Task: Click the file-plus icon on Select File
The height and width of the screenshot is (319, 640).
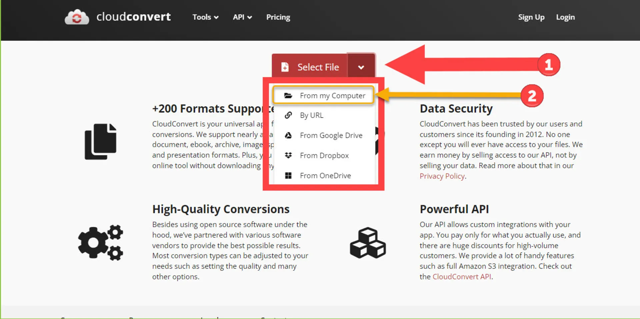Action: 285,67
